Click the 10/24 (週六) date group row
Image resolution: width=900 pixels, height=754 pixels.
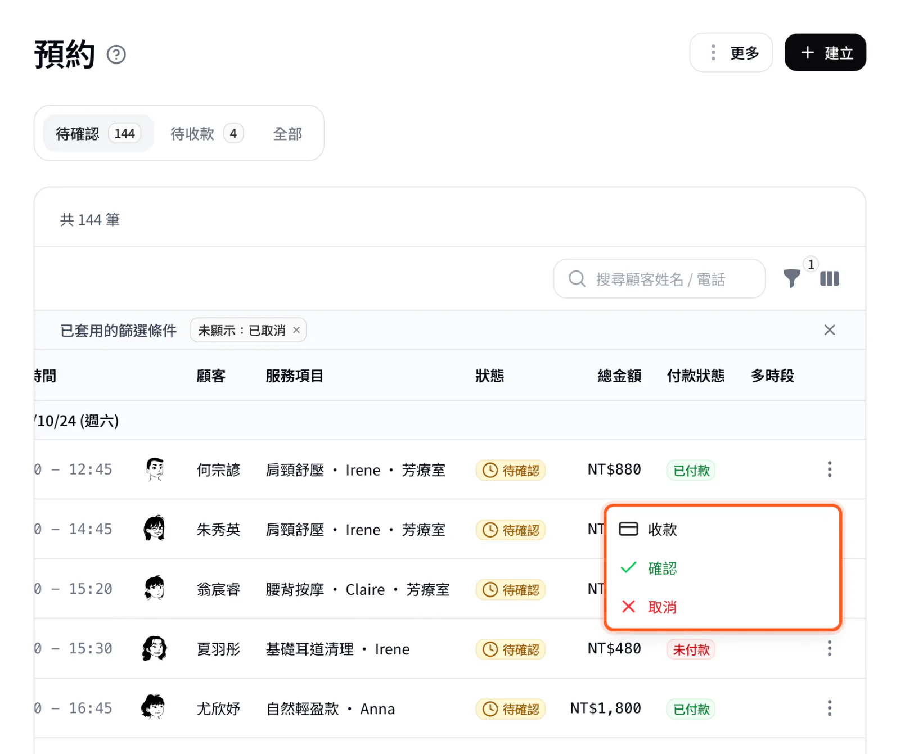(449, 420)
